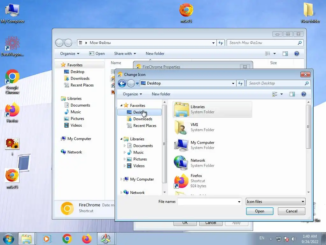Expand My Computer in Change Icon tree
326x245 pixels.
(121, 179)
